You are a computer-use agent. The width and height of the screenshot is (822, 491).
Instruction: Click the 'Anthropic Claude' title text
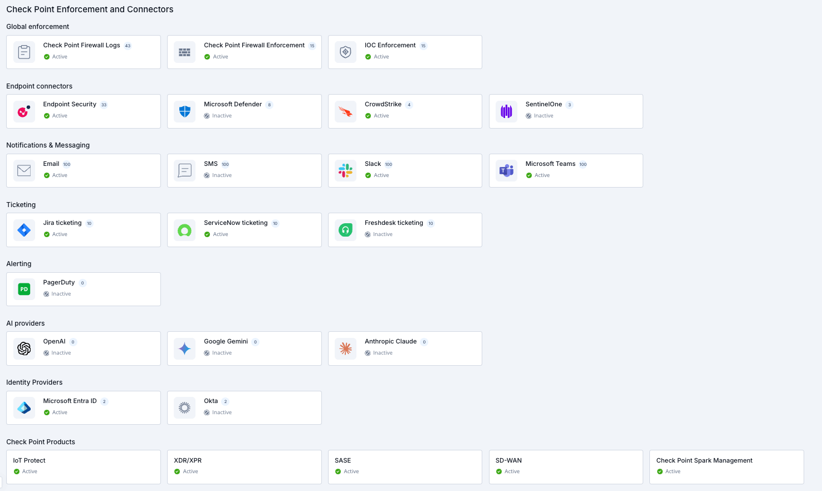391,341
